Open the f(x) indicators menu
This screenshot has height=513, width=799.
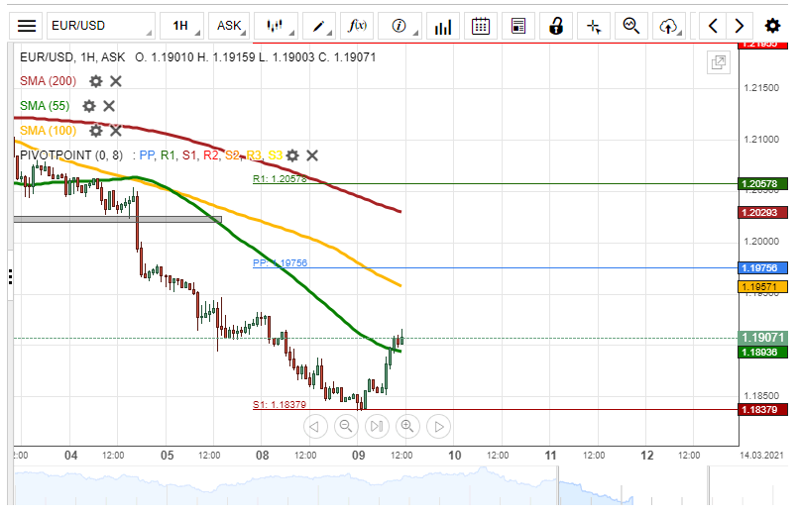click(x=357, y=26)
